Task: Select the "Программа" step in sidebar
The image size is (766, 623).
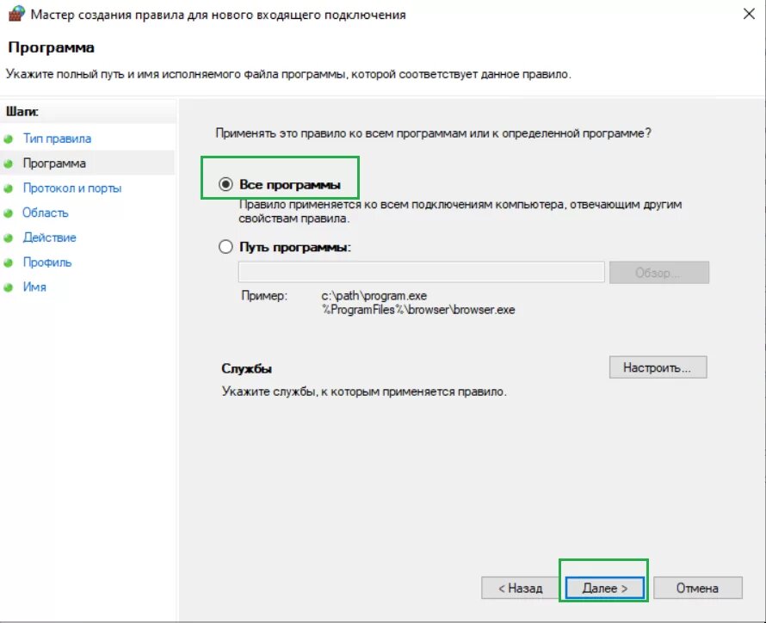Action: point(54,163)
